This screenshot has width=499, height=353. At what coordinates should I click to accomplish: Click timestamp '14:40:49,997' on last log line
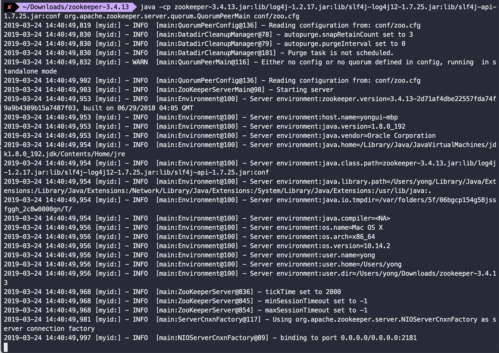pos(68,338)
